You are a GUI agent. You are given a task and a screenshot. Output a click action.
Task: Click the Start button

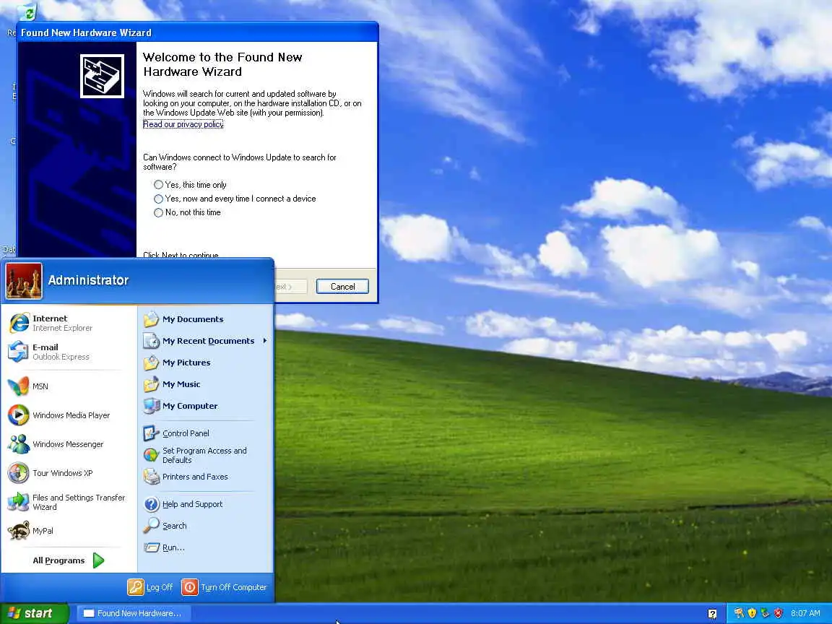coord(35,613)
